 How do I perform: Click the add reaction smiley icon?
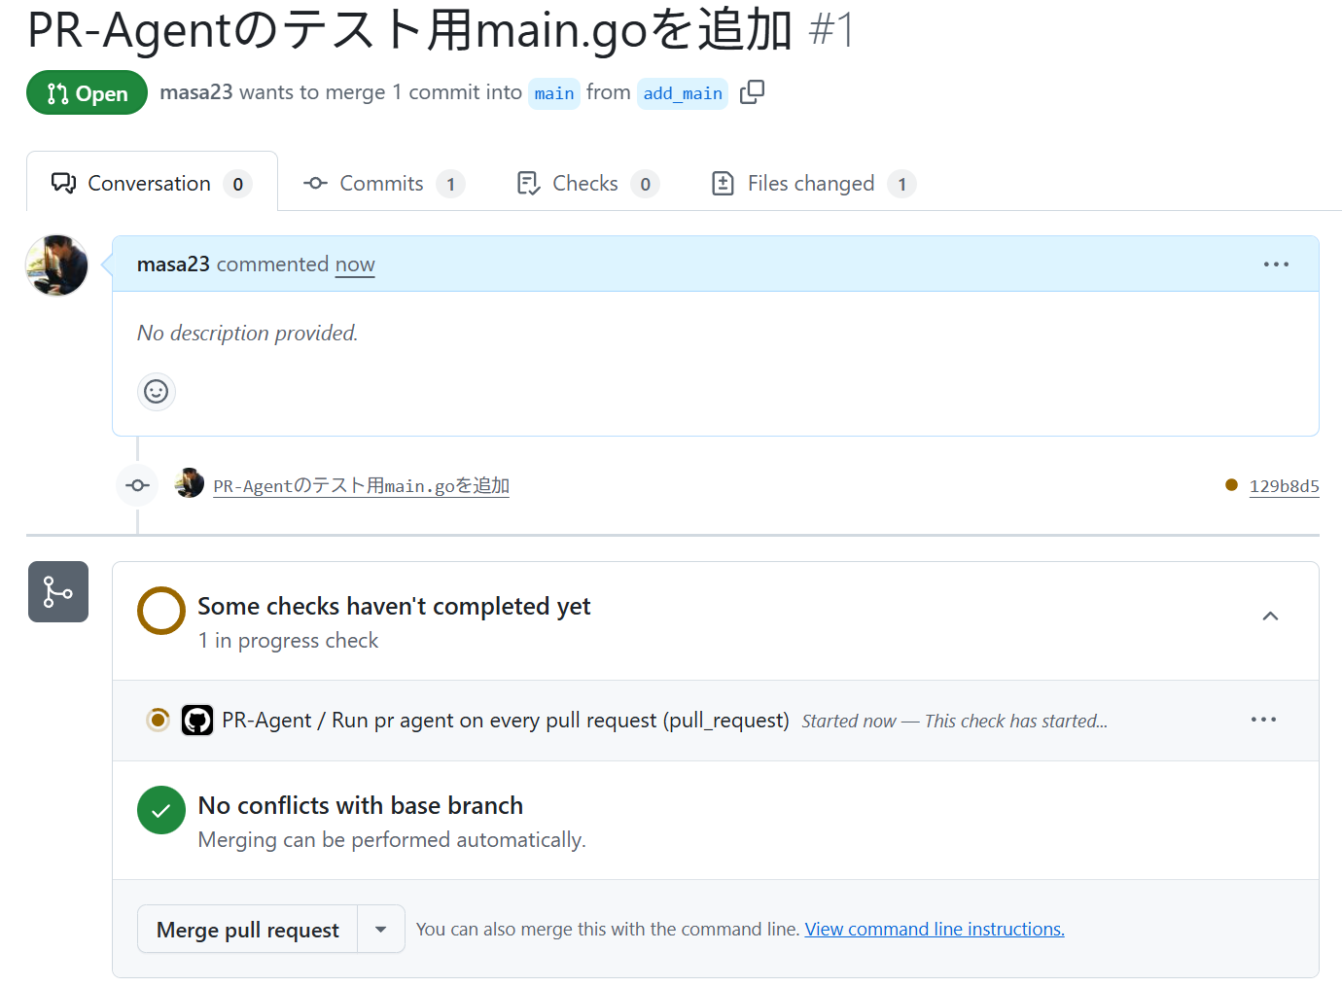156,392
